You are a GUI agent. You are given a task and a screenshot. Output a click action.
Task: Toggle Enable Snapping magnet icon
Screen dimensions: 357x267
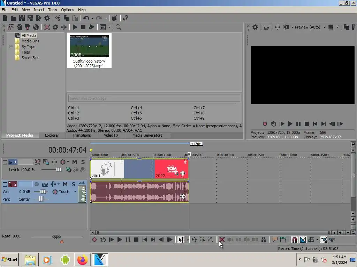(x=294, y=240)
